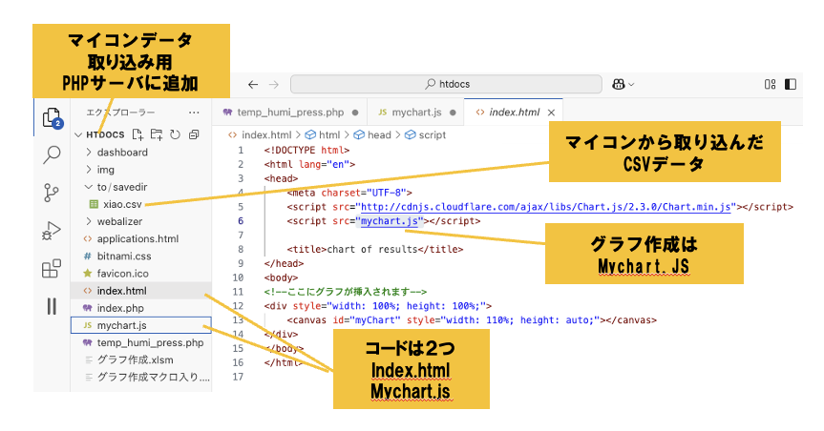The height and width of the screenshot is (431, 824).
Task: Click the div style width line 12
Action: pos(378,306)
